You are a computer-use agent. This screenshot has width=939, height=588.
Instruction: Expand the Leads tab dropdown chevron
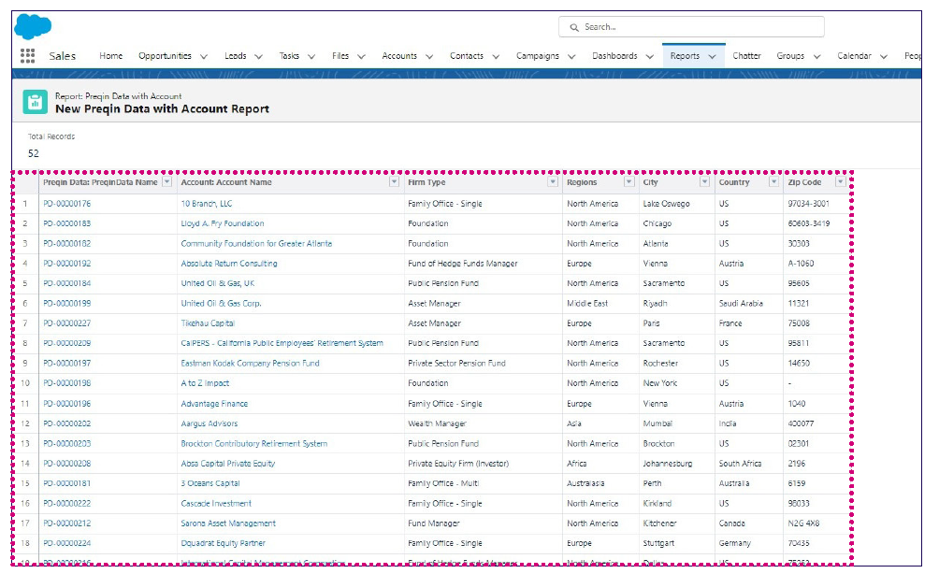[x=259, y=56]
